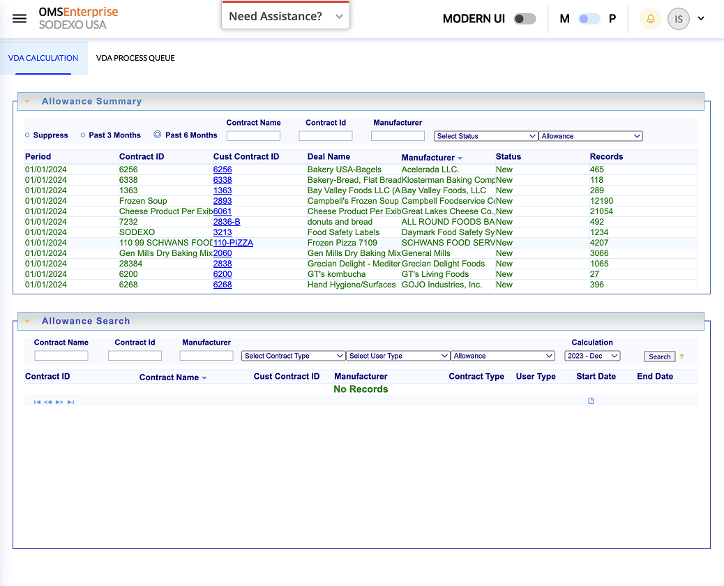Click End Date column header
The width and height of the screenshot is (724, 586).
click(655, 376)
